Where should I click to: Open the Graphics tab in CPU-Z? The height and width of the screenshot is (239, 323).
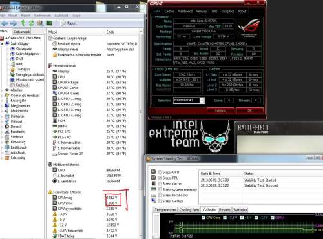pyautogui.click(x=228, y=11)
